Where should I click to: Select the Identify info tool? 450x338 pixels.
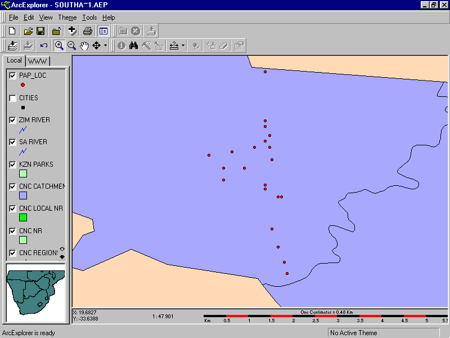(121, 46)
